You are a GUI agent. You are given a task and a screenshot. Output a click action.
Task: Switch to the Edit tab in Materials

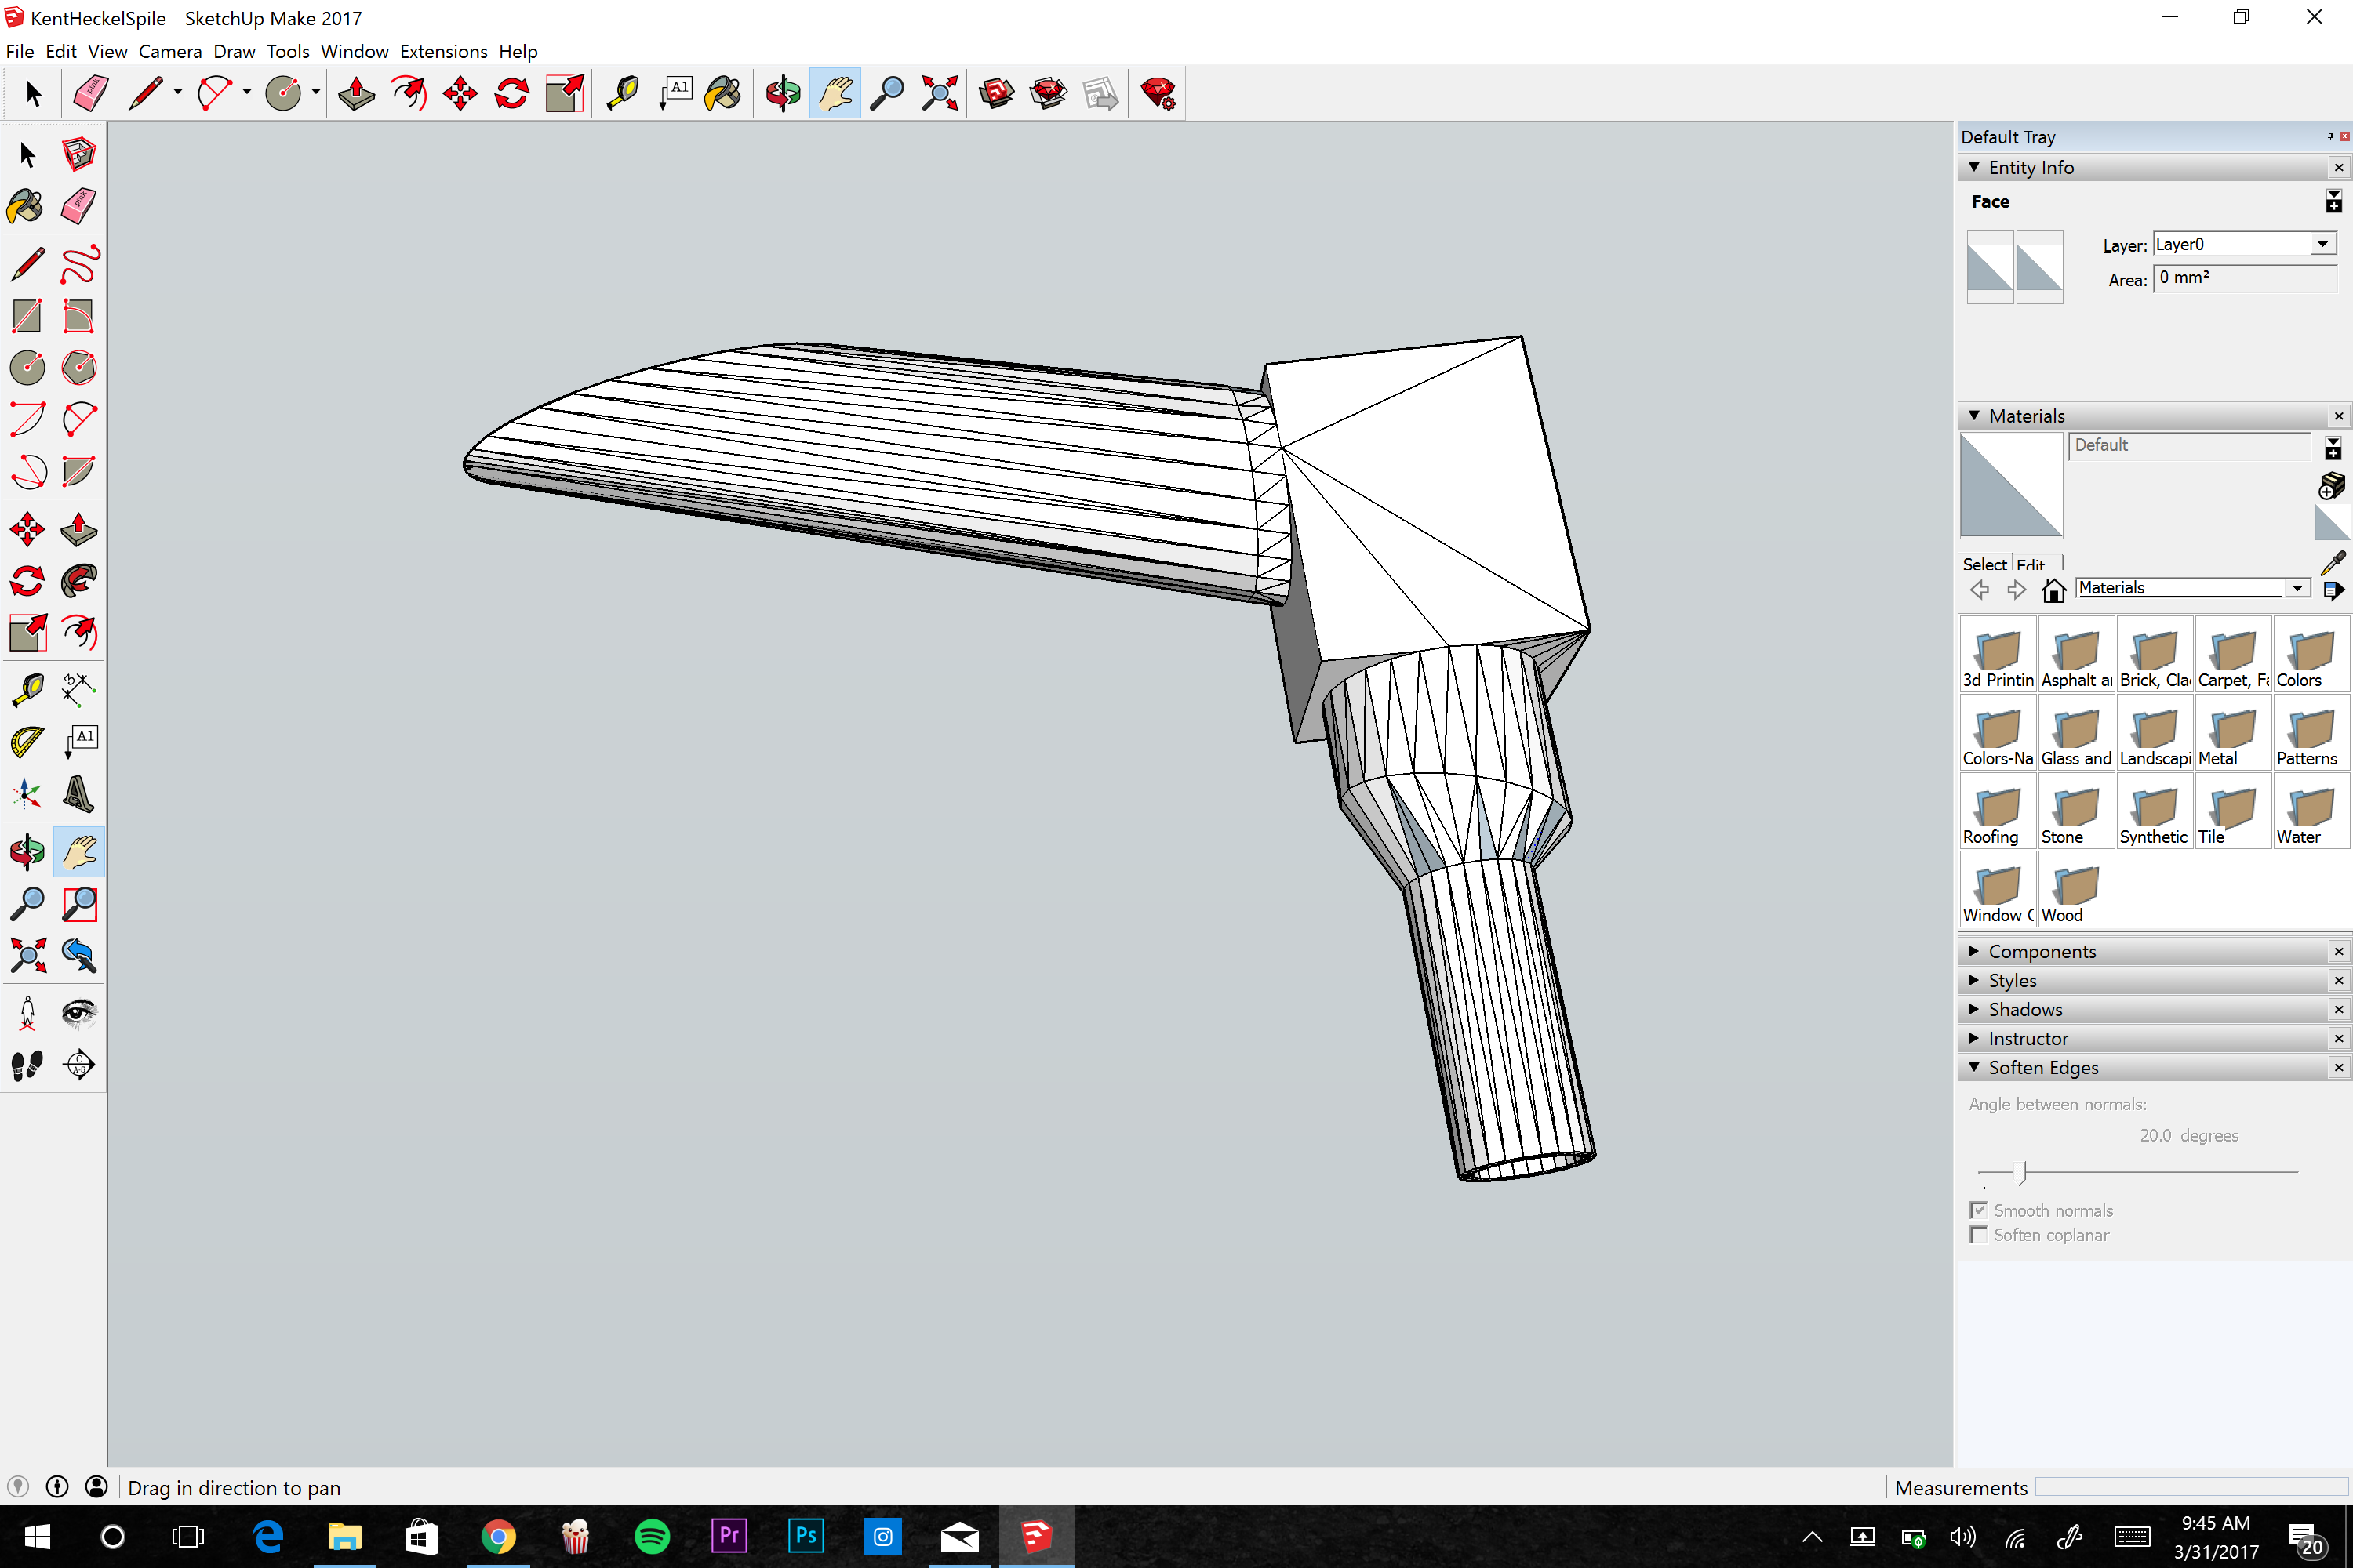(x=2031, y=564)
